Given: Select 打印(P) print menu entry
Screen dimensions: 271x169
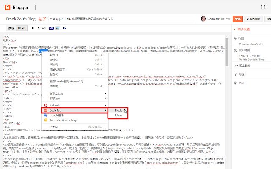Looking at the screenshot, I should coord(75,86).
